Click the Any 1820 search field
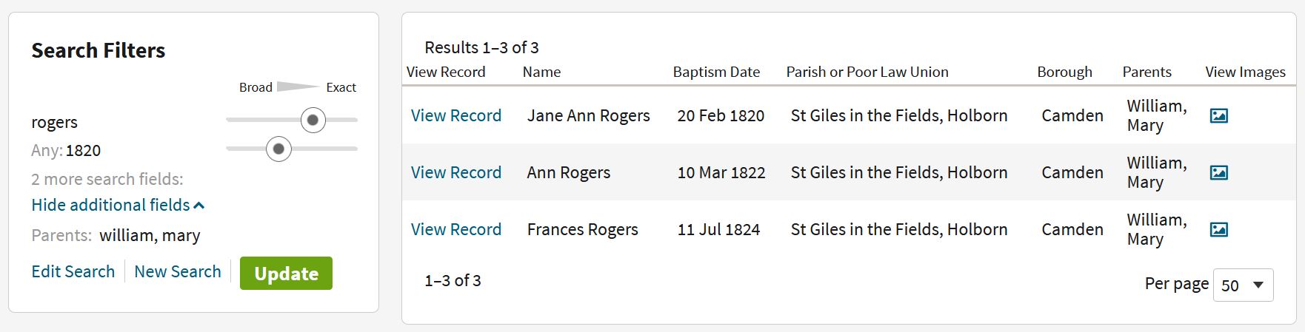The height and width of the screenshot is (332, 1305). [82, 151]
